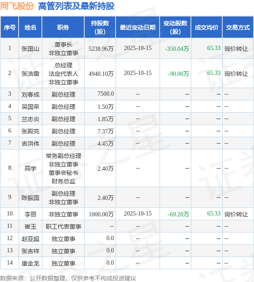Click holdings value 4.45万
Image resolution: width=254 pixels, height=282 pixels.
105,144
